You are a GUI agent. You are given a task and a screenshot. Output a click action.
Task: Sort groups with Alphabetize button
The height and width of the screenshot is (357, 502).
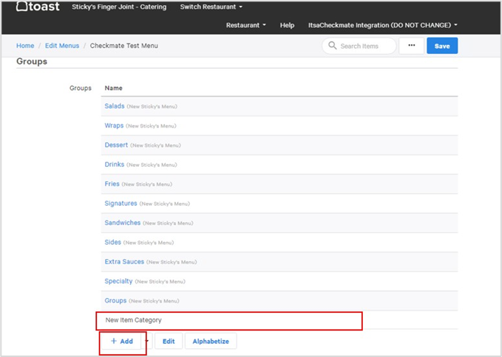211,342
